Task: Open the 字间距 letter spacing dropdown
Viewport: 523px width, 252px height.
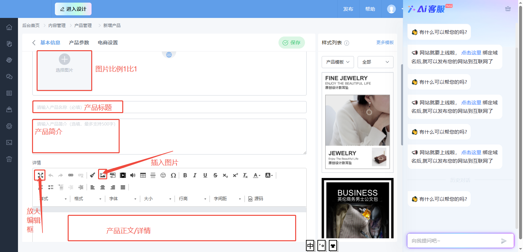Action: 228,199
